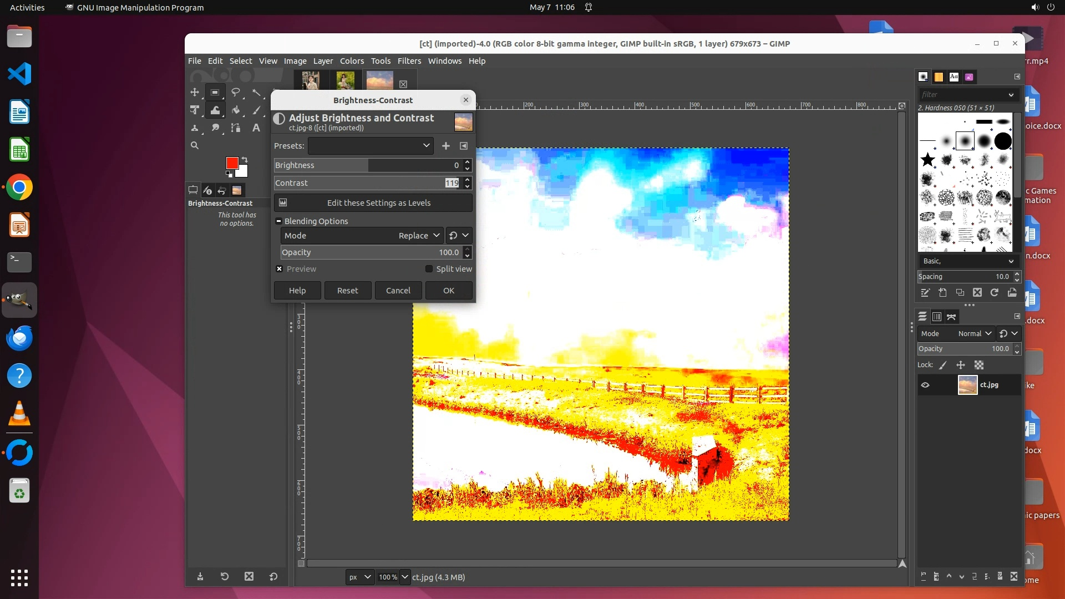Select the Move tool
The height and width of the screenshot is (599, 1065).
pos(195,93)
